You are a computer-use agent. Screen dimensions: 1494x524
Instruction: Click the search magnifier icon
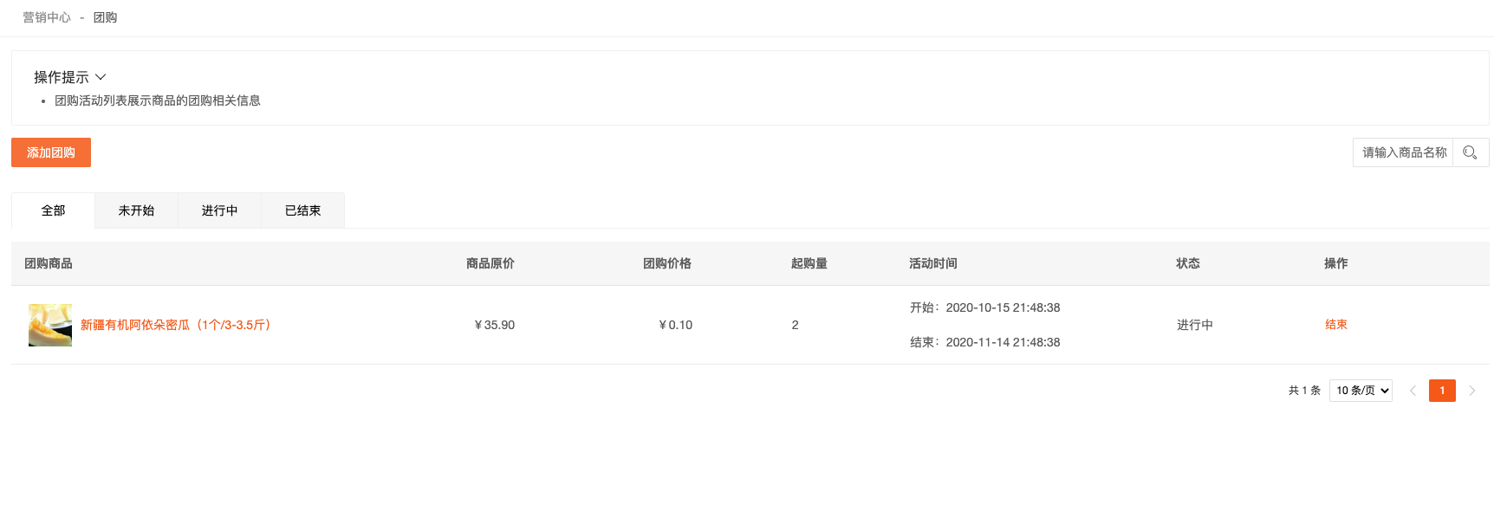[1470, 152]
